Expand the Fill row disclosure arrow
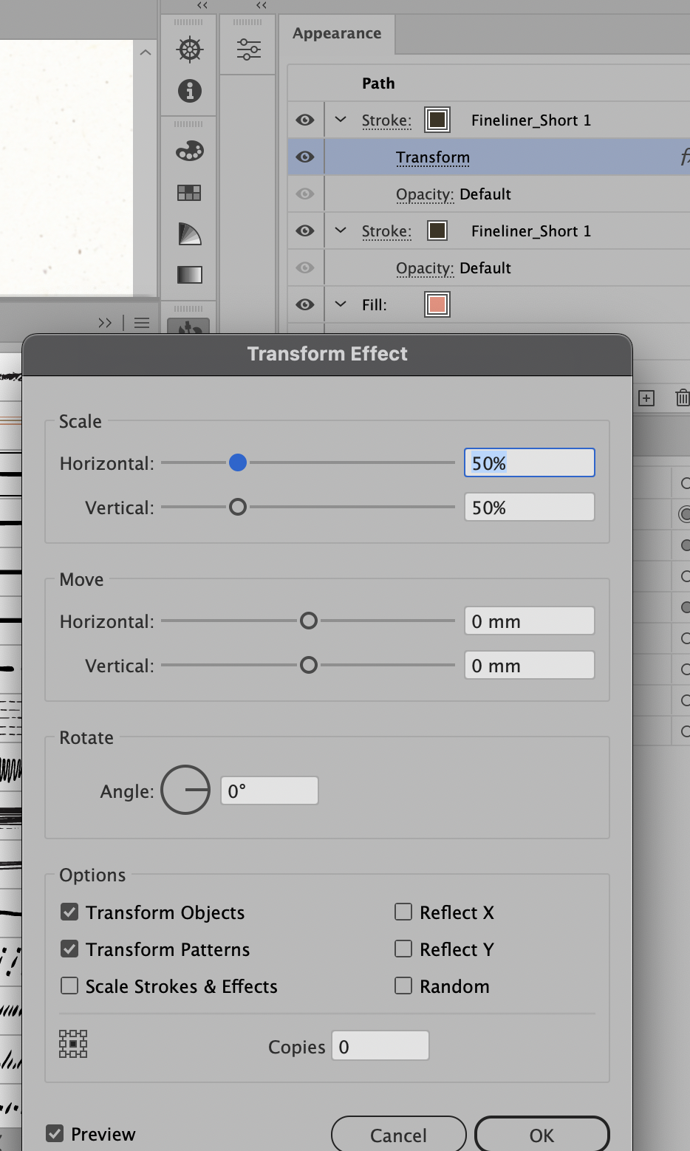The height and width of the screenshot is (1151, 690). tap(340, 304)
